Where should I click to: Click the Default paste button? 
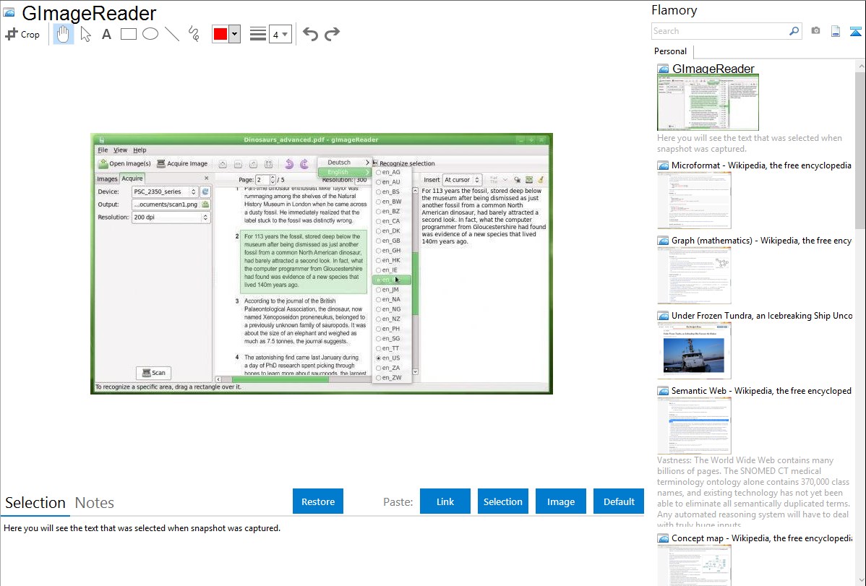click(x=619, y=501)
